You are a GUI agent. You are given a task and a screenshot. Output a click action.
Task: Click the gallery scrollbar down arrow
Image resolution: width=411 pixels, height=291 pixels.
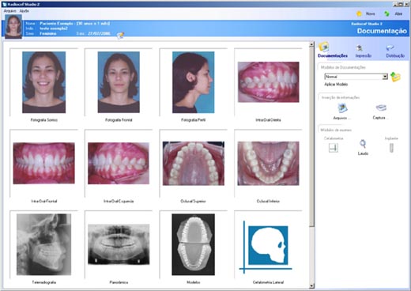[x=311, y=285]
